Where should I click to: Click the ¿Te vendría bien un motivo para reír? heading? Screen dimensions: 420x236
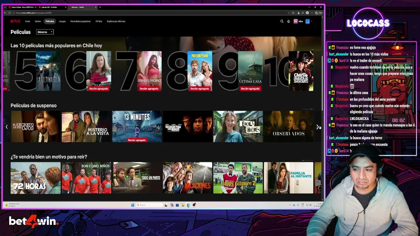click(49, 157)
